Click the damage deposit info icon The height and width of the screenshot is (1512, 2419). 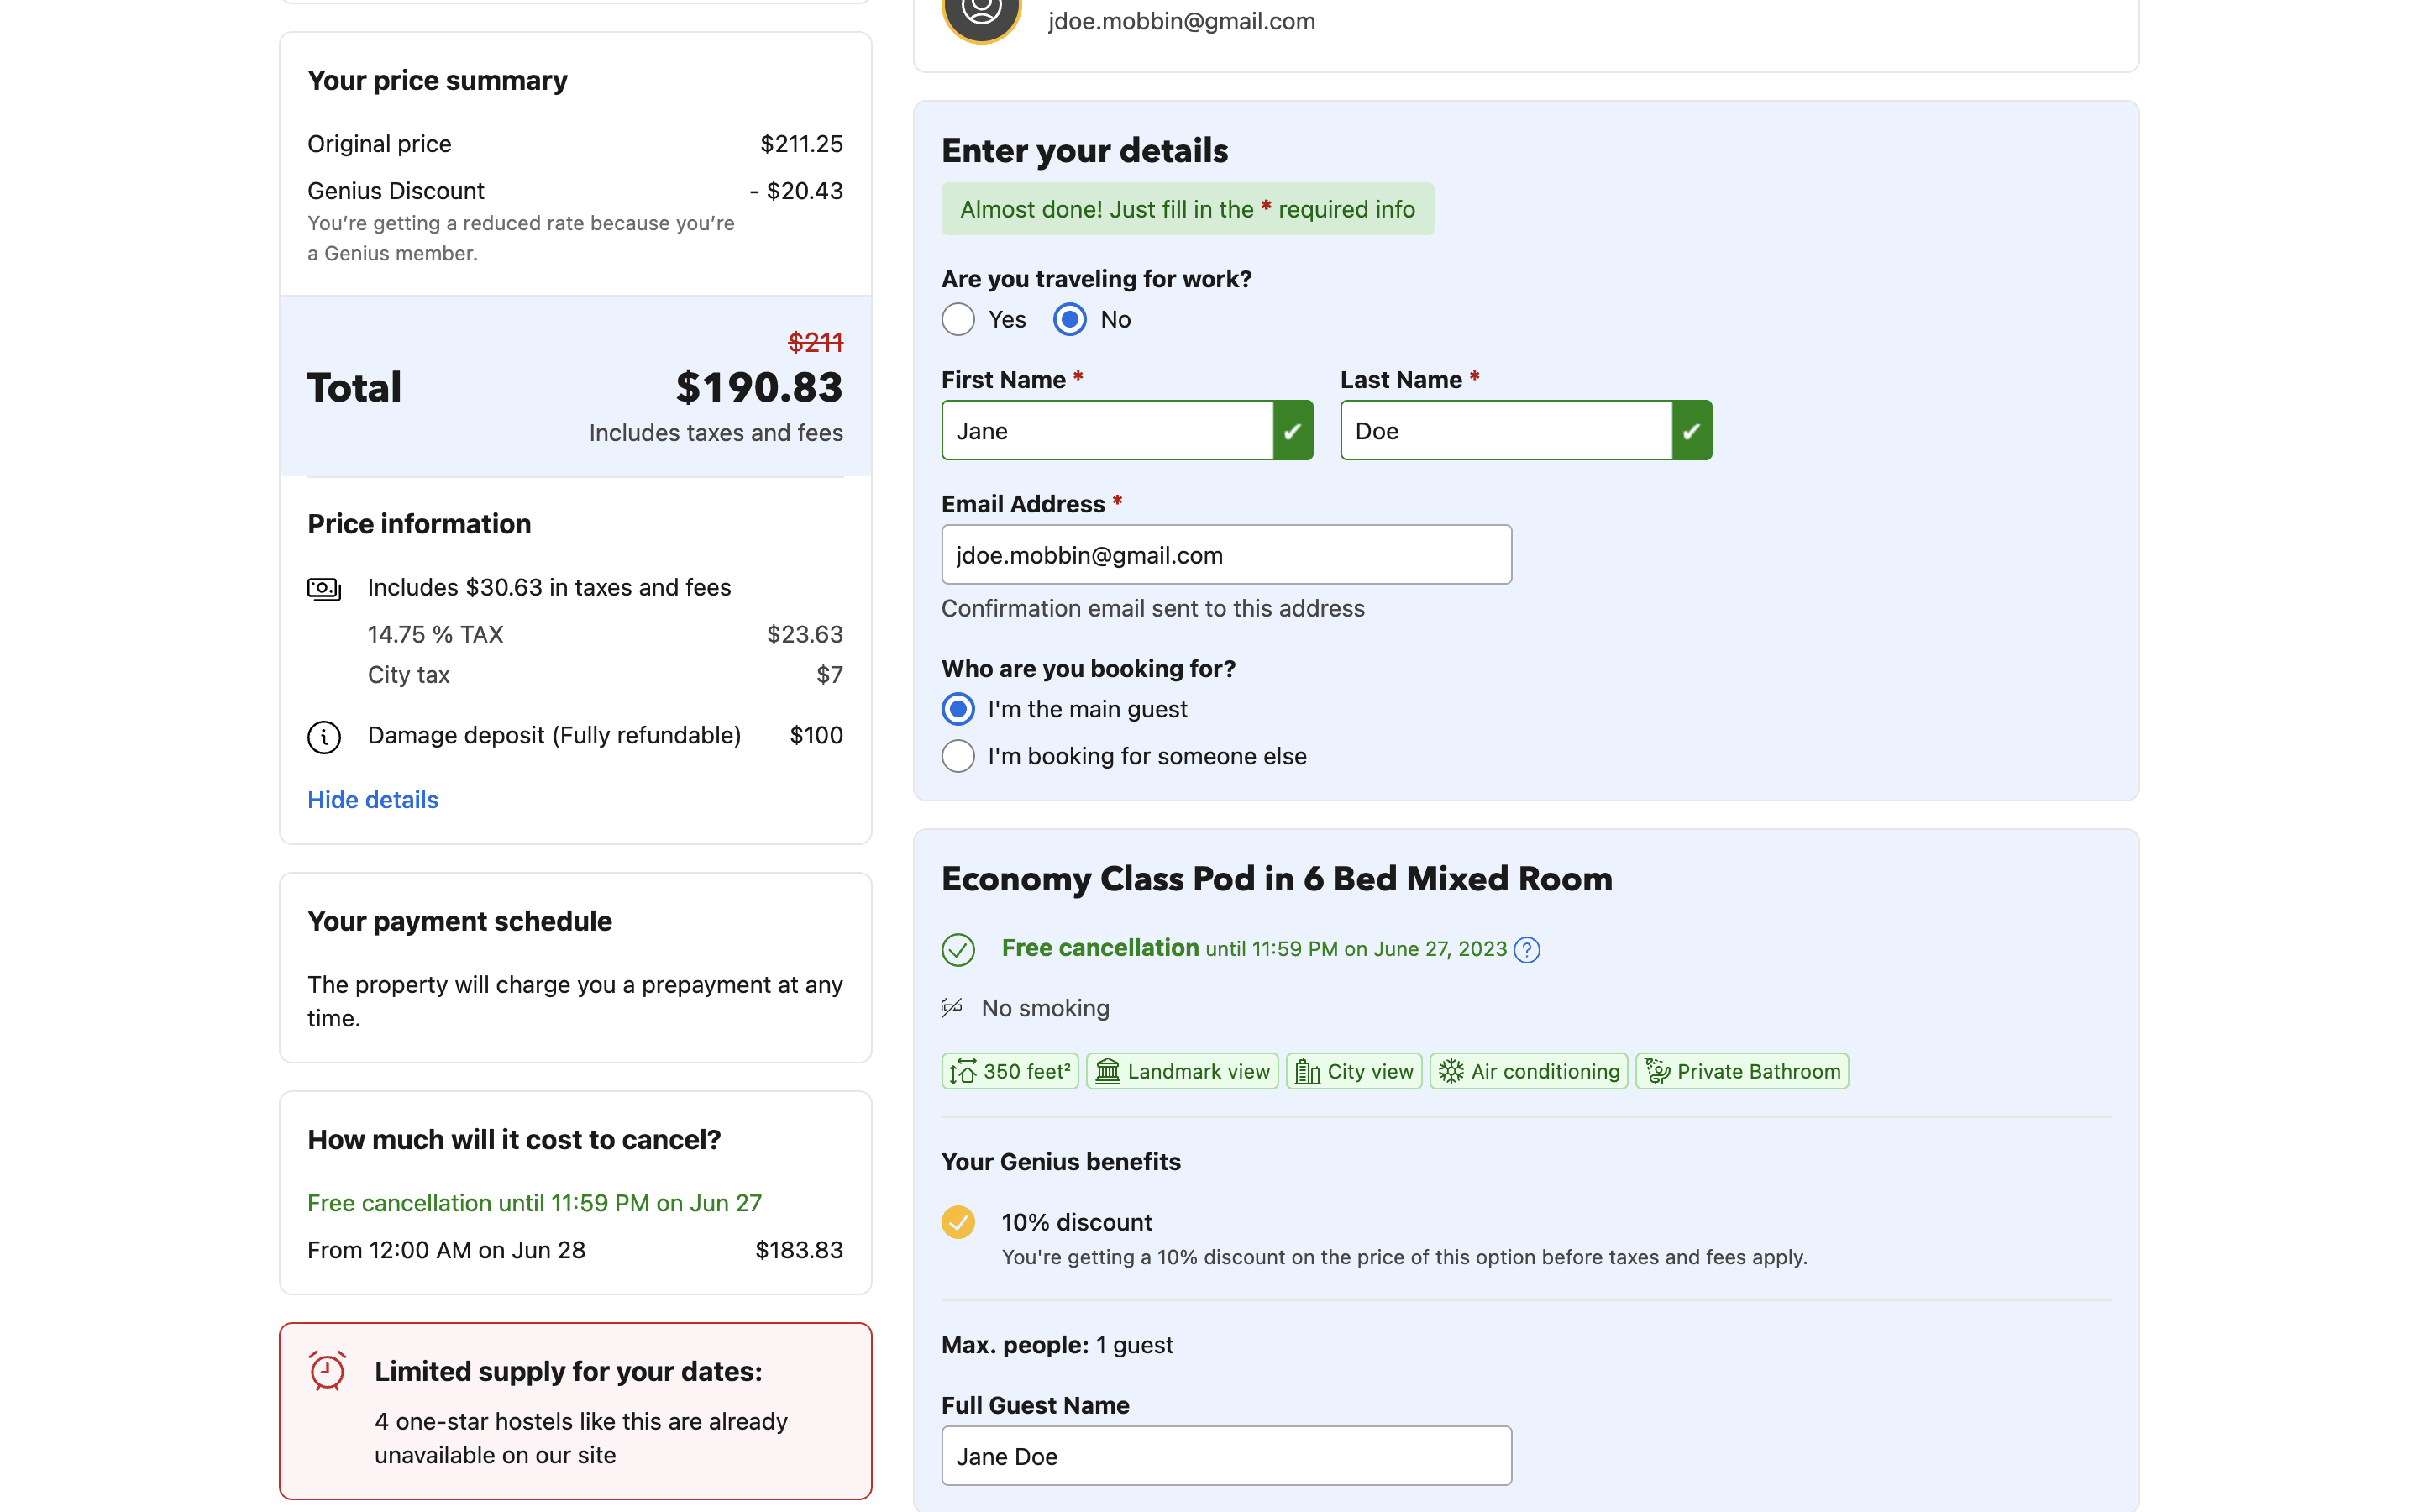(x=324, y=736)
